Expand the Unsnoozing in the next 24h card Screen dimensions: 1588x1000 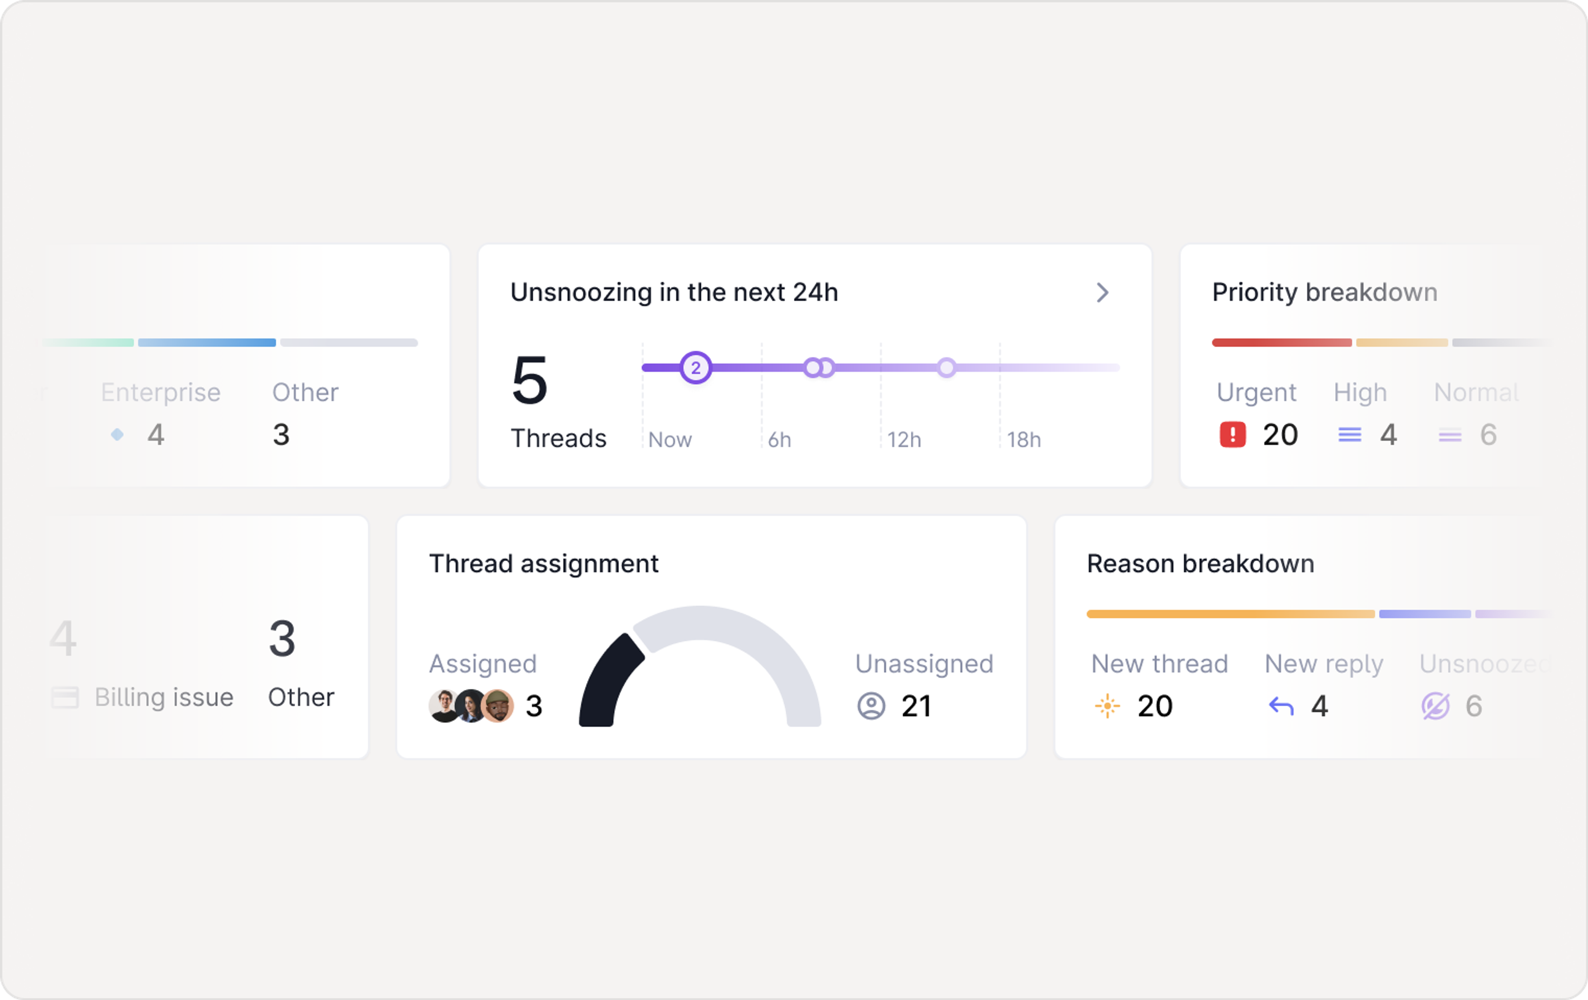(1103, 293)
